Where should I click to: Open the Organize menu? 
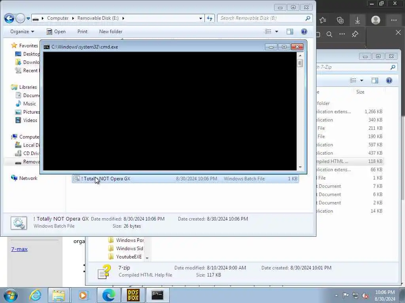click(22, 32)
